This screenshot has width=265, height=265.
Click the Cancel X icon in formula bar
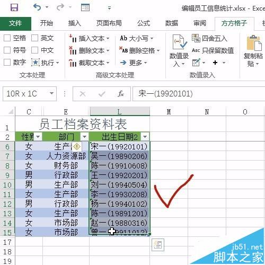coord(83,94)
